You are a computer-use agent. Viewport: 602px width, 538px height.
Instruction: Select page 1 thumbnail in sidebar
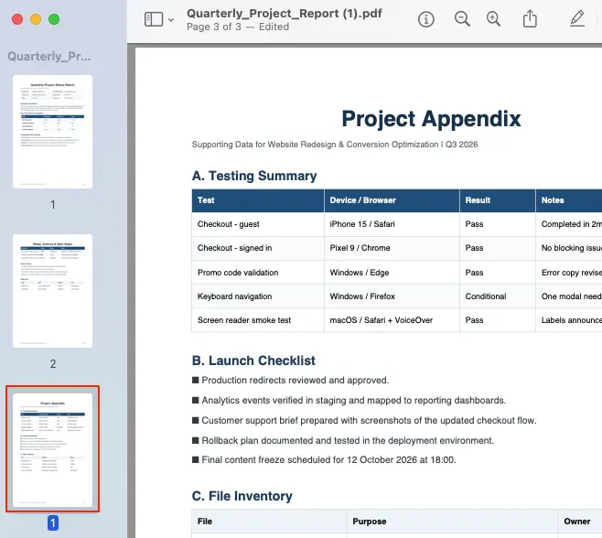(52, 132)
